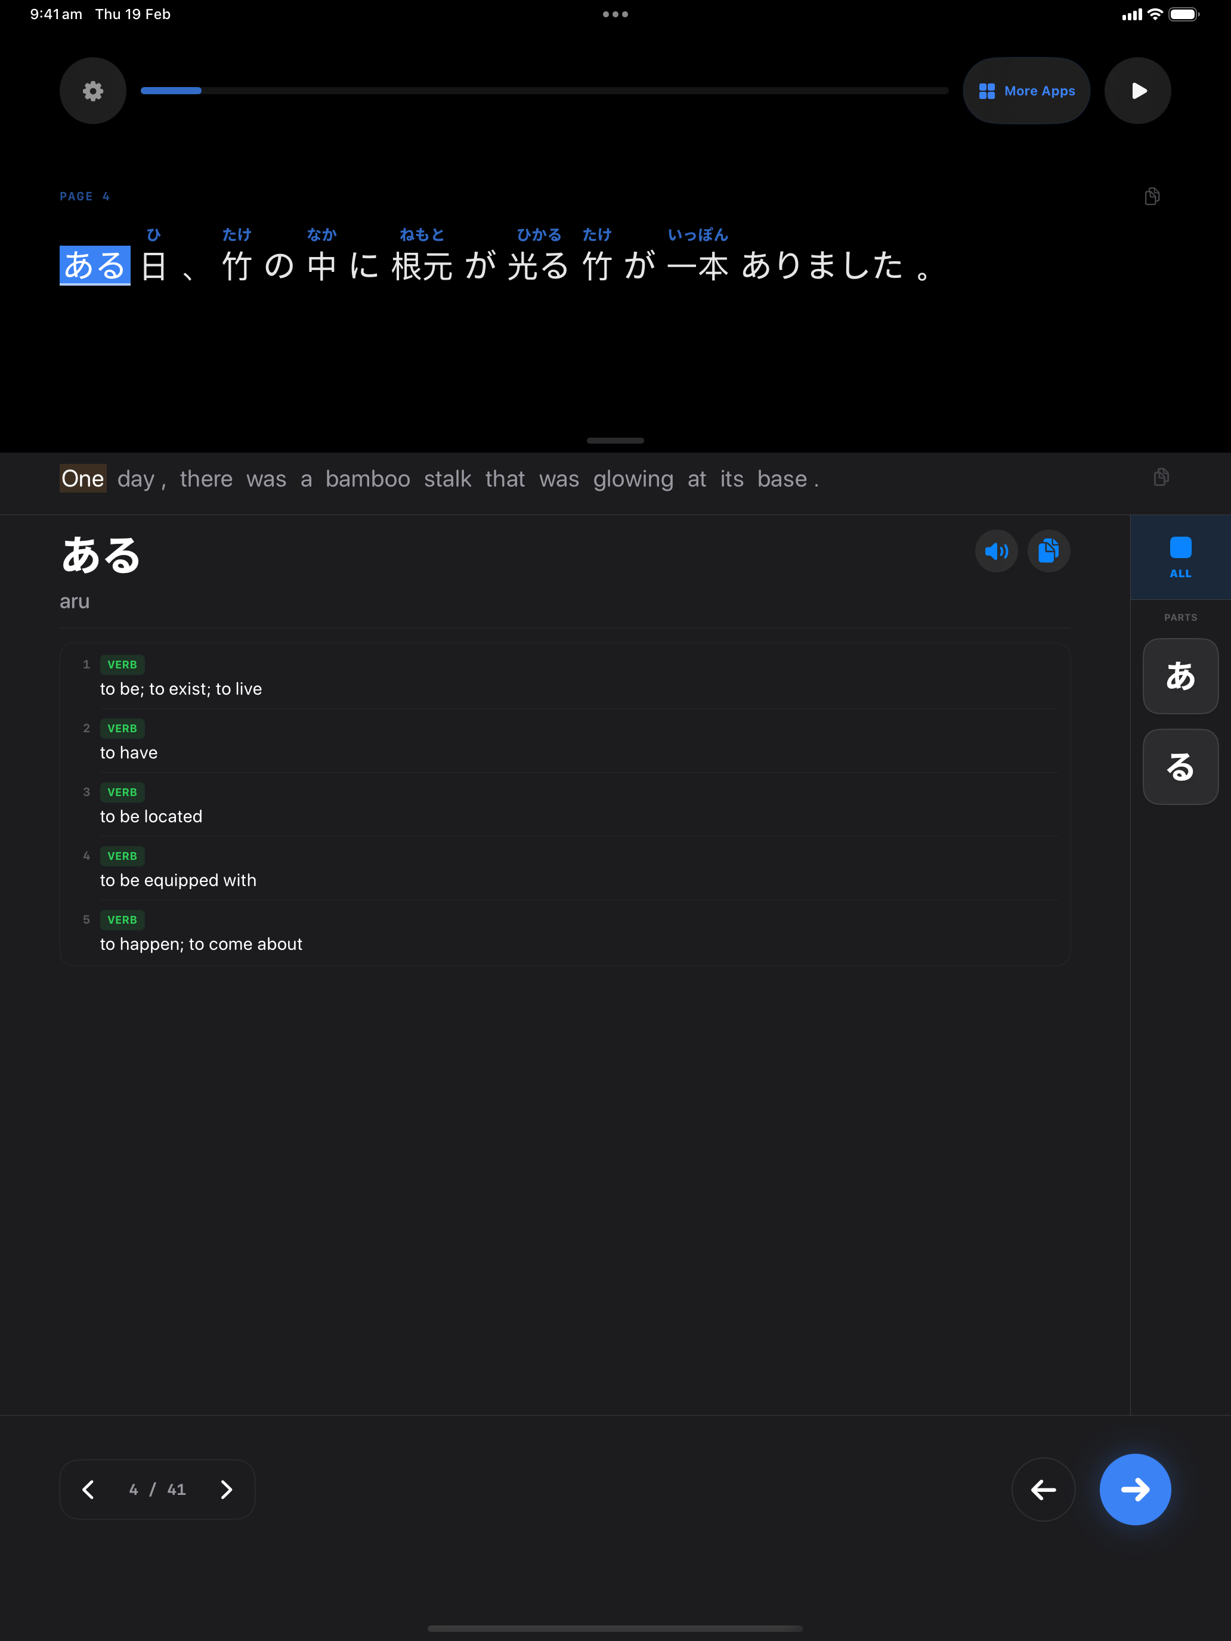Viewport: 1231px width, 1641px height.
Task: Copy the dictionary word ある
Action: tap(1048, 551)
